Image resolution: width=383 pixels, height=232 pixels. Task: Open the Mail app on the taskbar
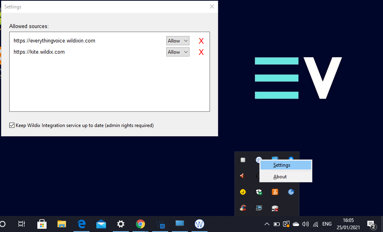click(x=101, y=224)
